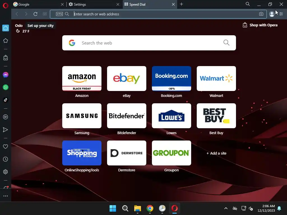Click the Back navigation arrow
Screen dimensions: 287x215
[x=17, y=14]
